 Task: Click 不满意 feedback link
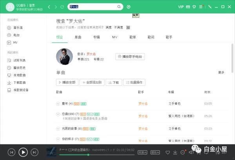[x=119, y=27]
